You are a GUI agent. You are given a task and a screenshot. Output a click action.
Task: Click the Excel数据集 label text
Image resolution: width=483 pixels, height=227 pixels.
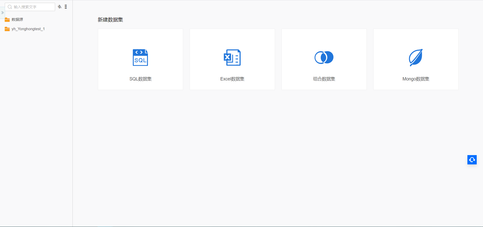(x=232, y=79)
